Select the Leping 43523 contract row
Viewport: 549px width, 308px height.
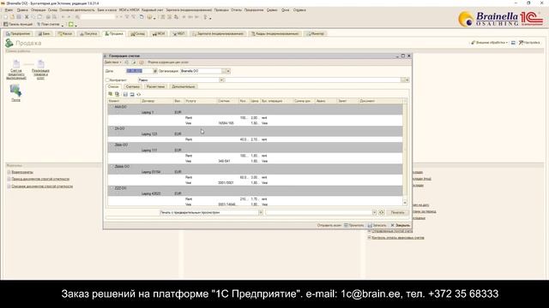point(255,193)
